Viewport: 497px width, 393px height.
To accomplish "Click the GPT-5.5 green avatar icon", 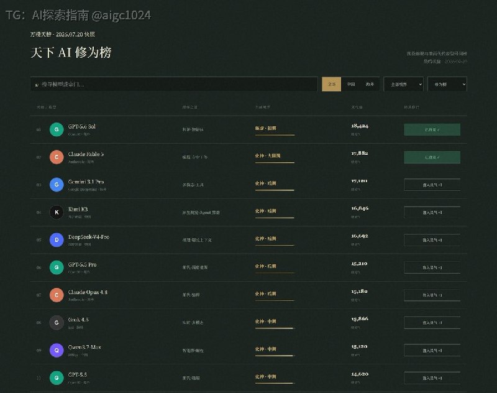I will tap(57, 378).
